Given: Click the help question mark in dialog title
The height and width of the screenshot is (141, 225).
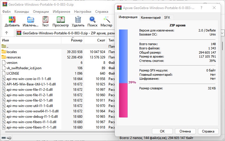Looking at the screenshot, I should point(201,8).
